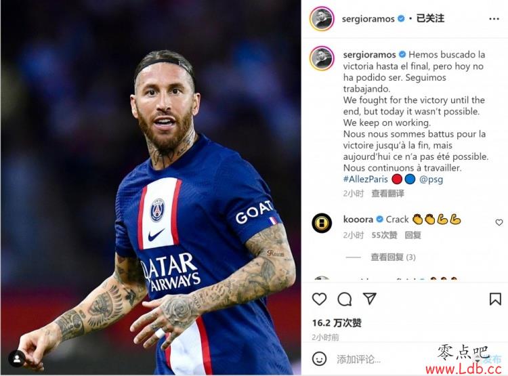Open kooora's avatar

[x=322, y=223]
